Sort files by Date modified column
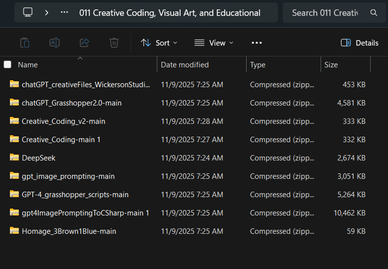388x269 pixels. pyautogui.click(x=185, y=65)
